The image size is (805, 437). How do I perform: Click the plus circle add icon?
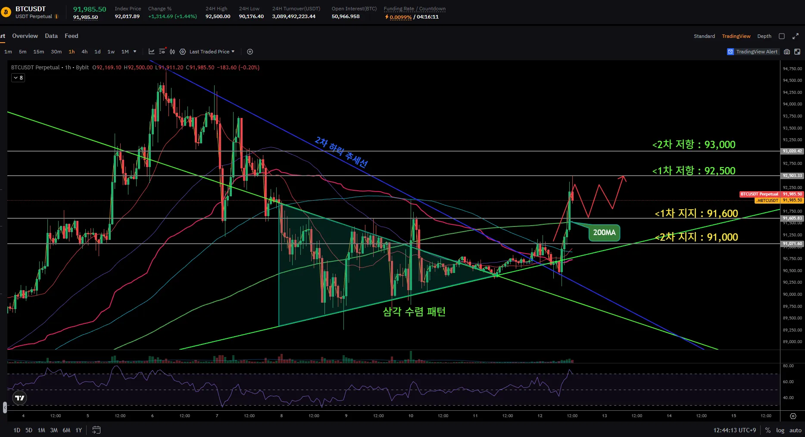[x=250, y=52]
